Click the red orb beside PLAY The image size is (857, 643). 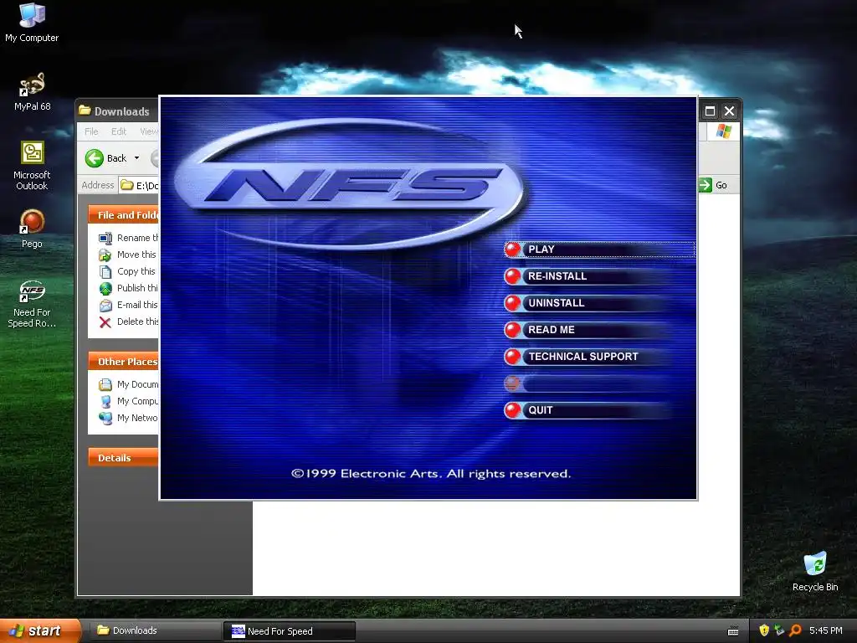click(513, 249)
